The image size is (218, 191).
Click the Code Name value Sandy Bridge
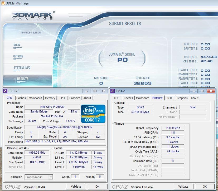click(39, 111)
